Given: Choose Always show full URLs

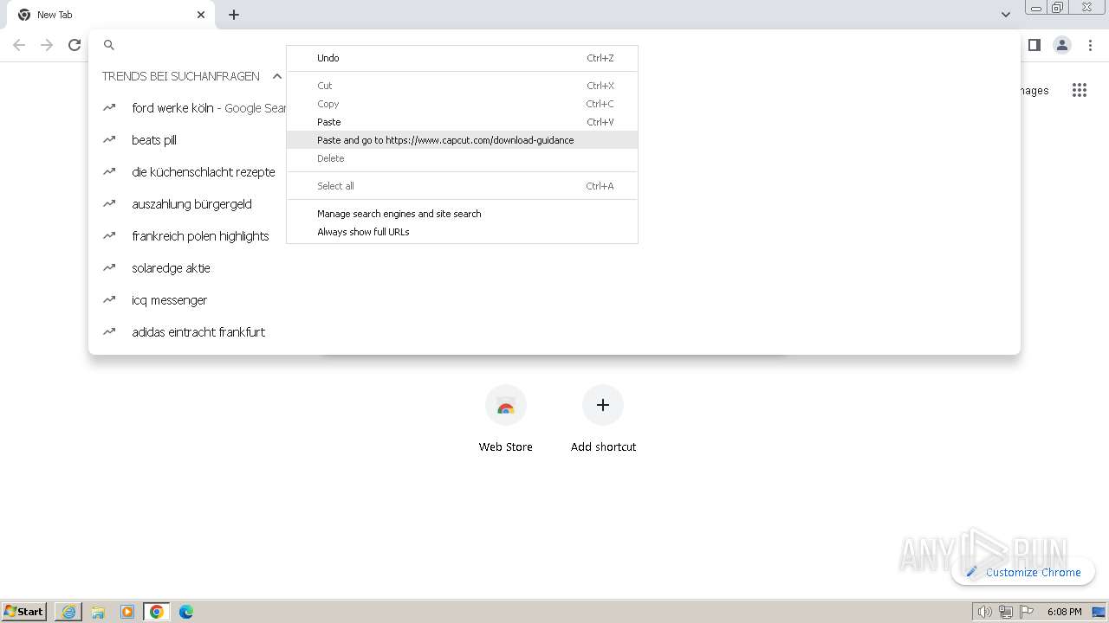Looking at the screenshot, I should coord(462,232).
